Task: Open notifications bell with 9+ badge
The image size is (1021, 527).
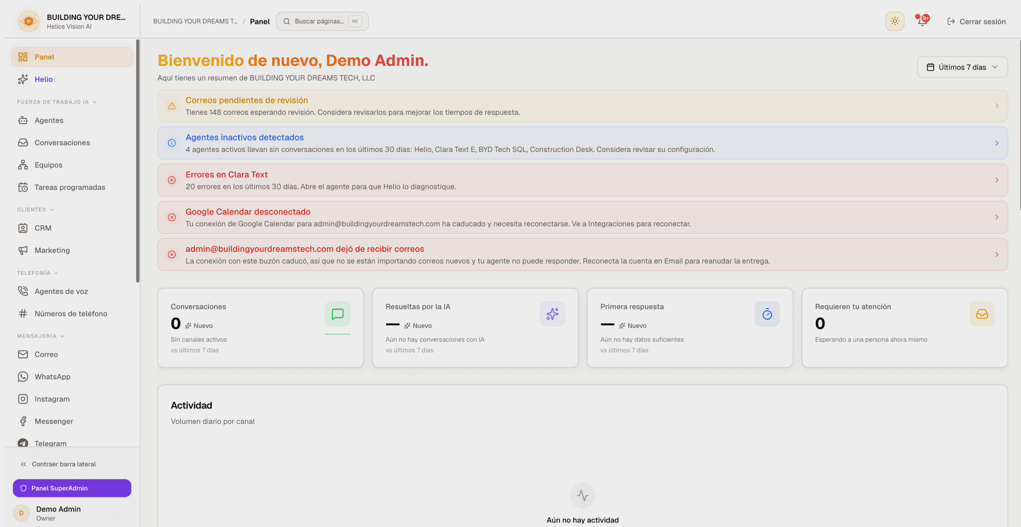Action: point(923,21)
